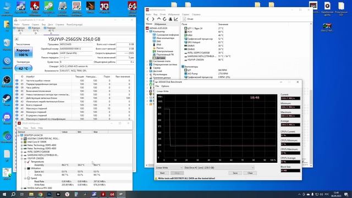
Task: Open the View menu in HWMonitor
Action: (x=26, y=128)
